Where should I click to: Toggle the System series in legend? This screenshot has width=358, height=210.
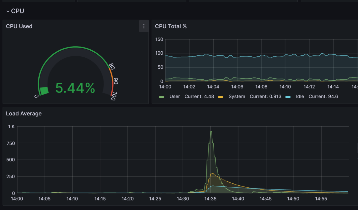[x=237, y=96]
